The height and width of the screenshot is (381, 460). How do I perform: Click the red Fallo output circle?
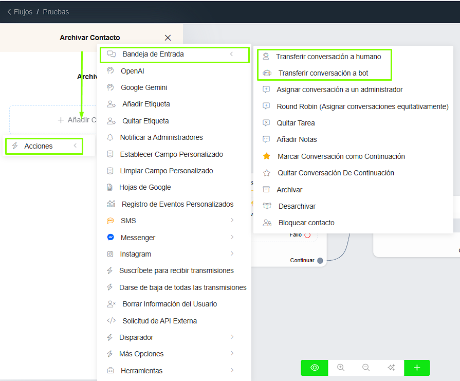(307, 235)
